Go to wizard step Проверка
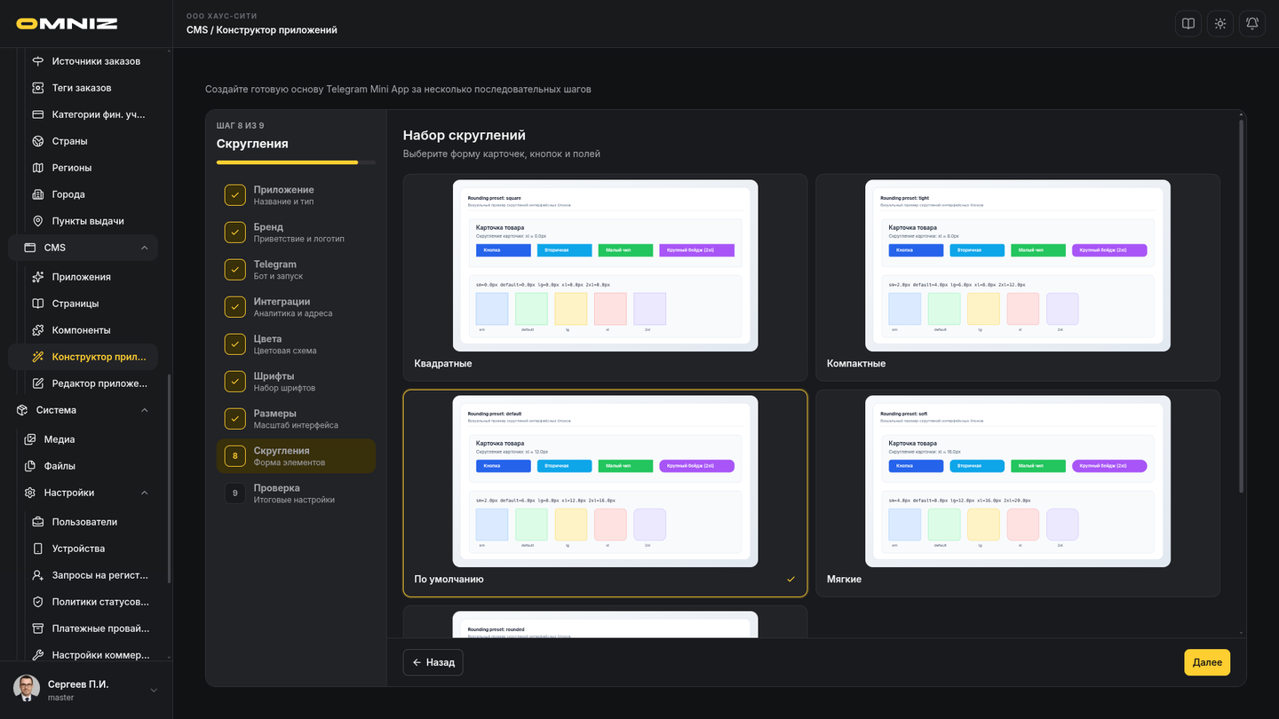The height and width of the screenshot is (719, 1279). (x=296, y=494)
